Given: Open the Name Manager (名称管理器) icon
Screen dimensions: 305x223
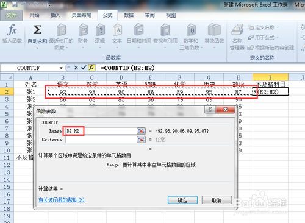Looking at the screenshot, I should 237,30.
